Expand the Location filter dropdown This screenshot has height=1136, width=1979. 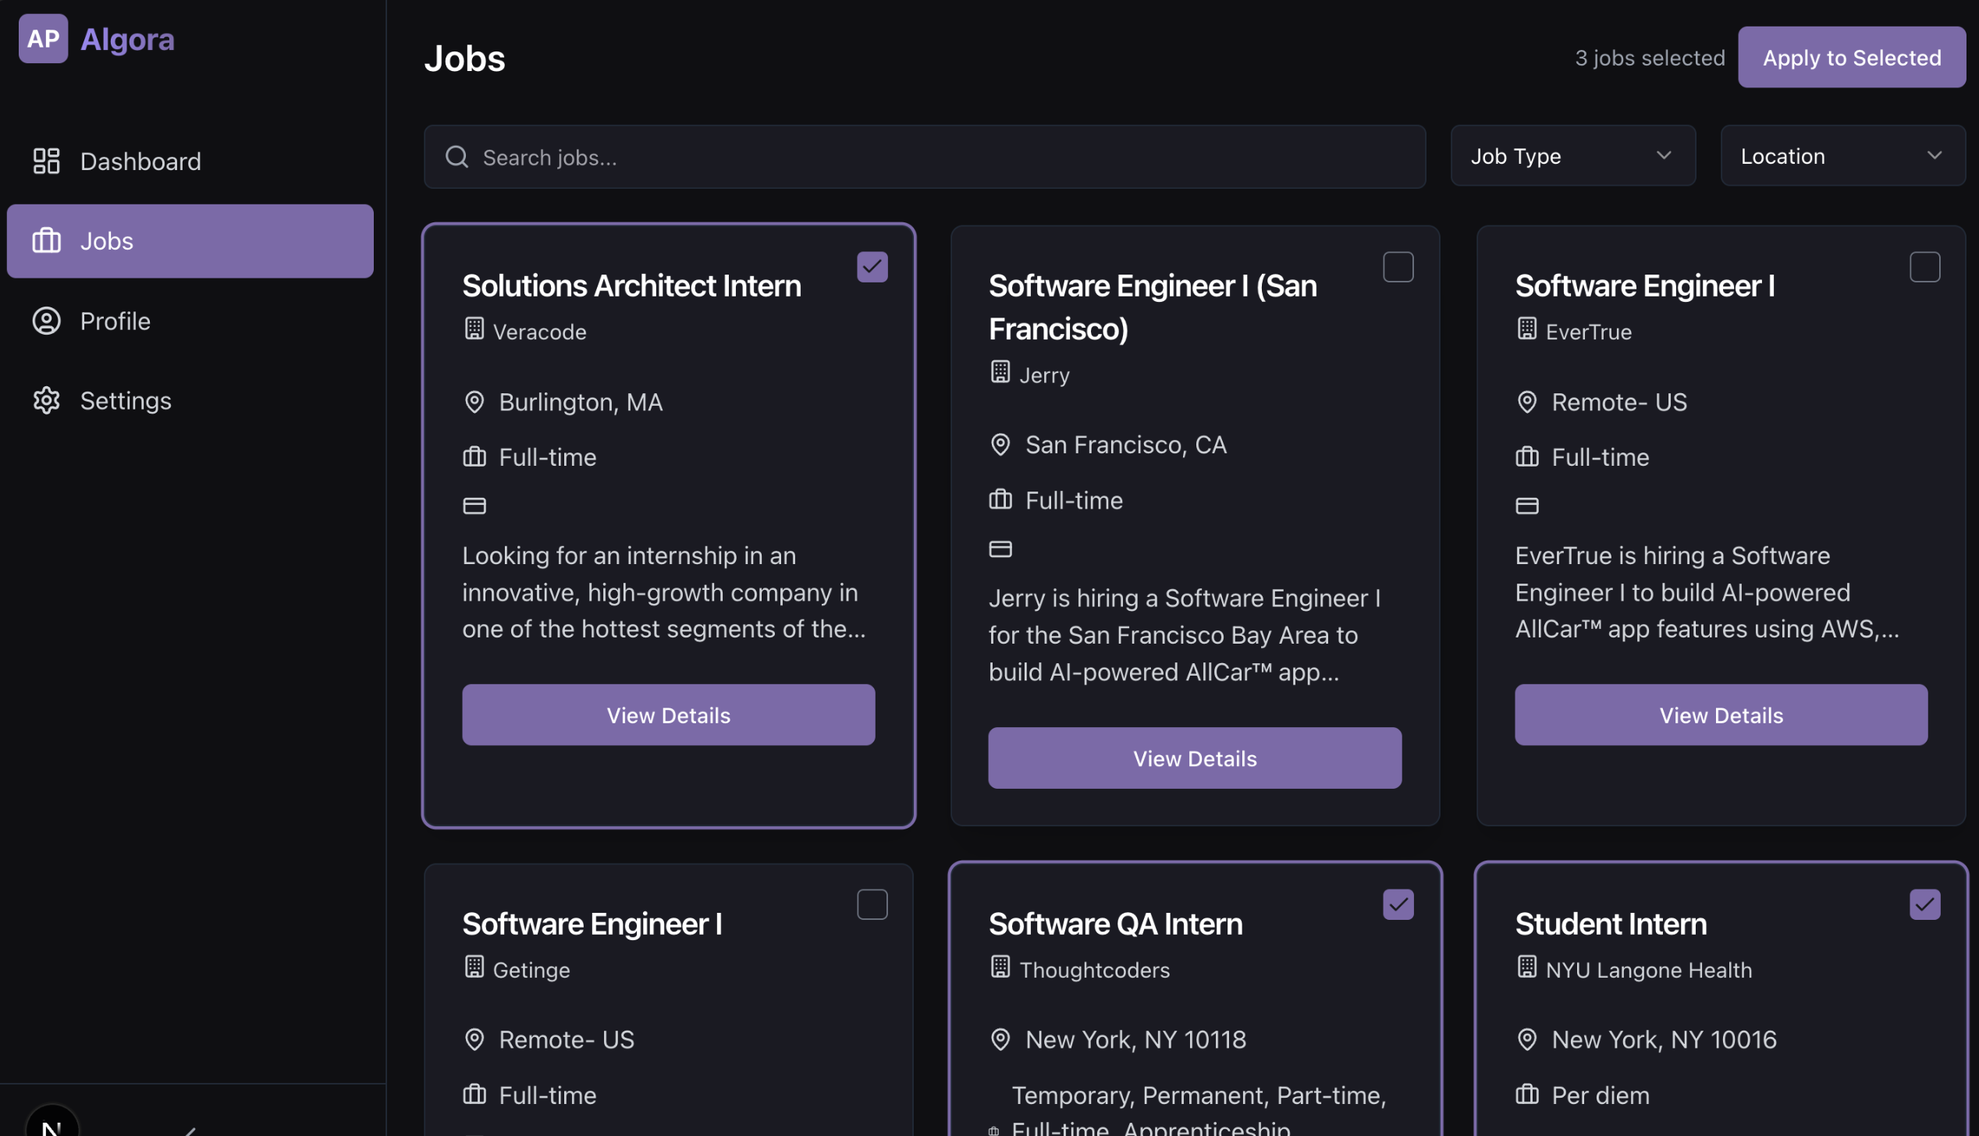pyautogui.click(x=1842, y=156)
